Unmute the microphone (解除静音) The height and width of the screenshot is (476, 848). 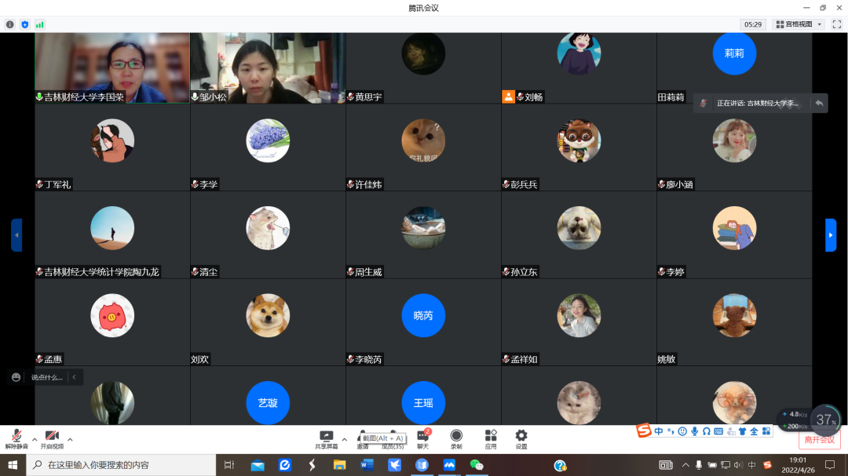[x=16, y=437]
